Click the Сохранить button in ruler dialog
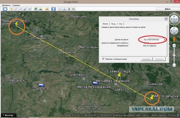 point(147,59)
